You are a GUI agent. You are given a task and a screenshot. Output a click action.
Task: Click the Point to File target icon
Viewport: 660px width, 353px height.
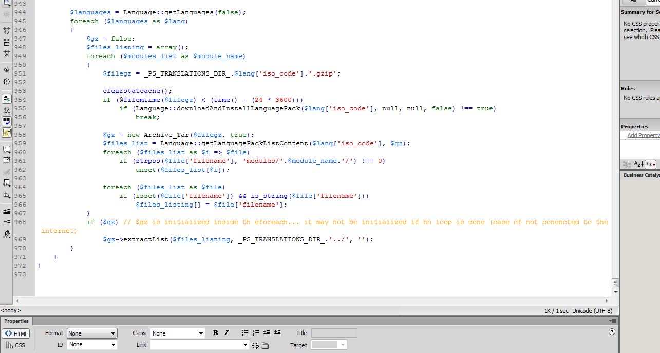[255, 345]
